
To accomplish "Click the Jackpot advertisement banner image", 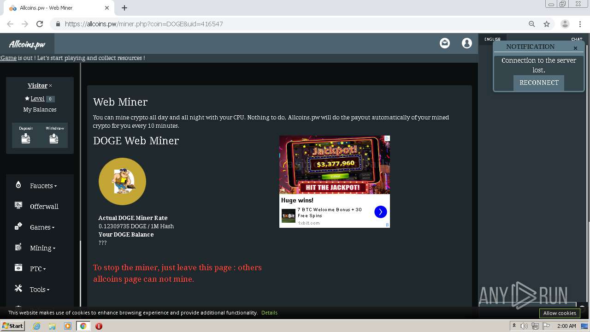I will [335, 165].
